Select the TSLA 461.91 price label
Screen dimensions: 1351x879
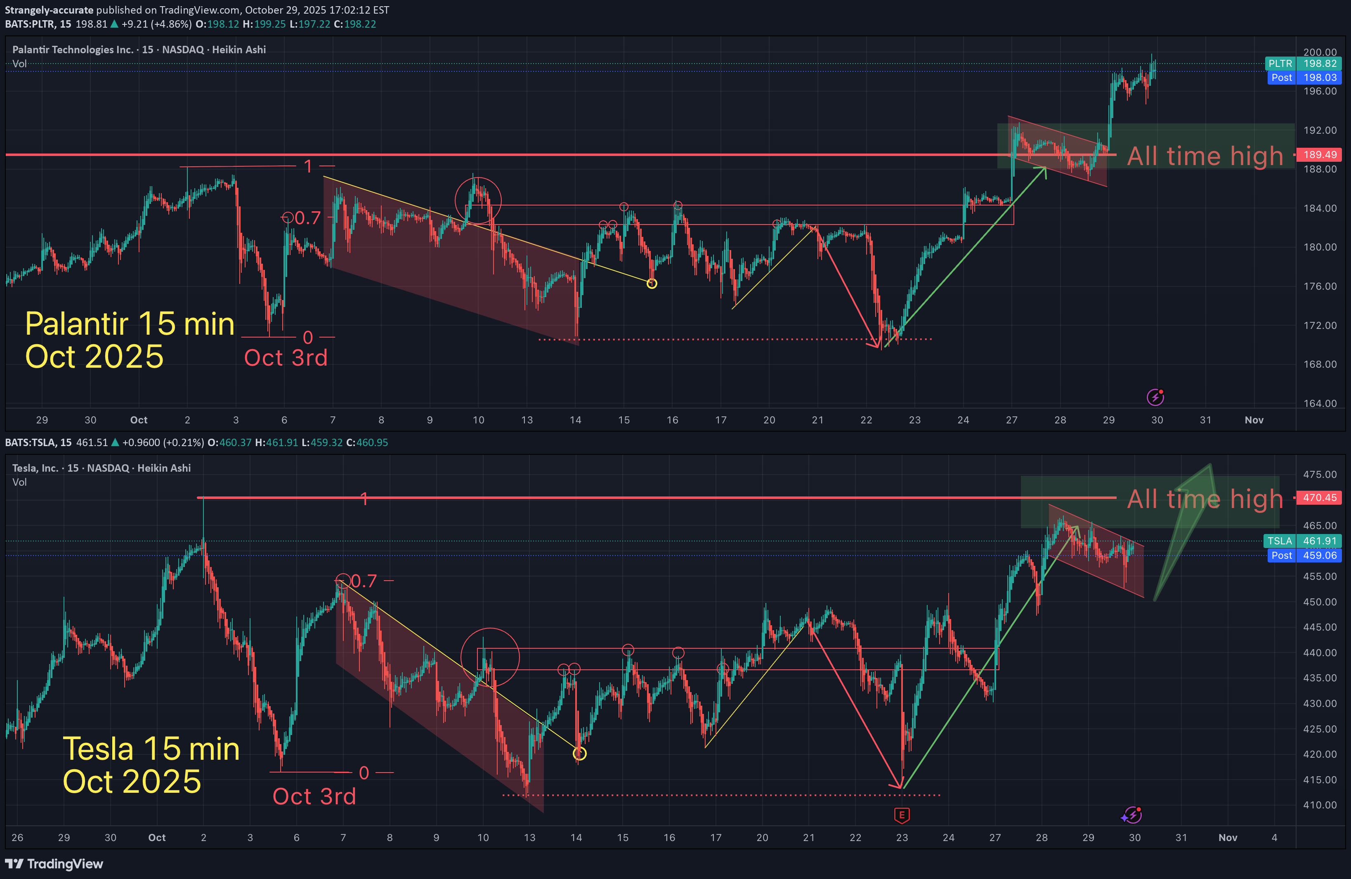tap(1303, 541)
